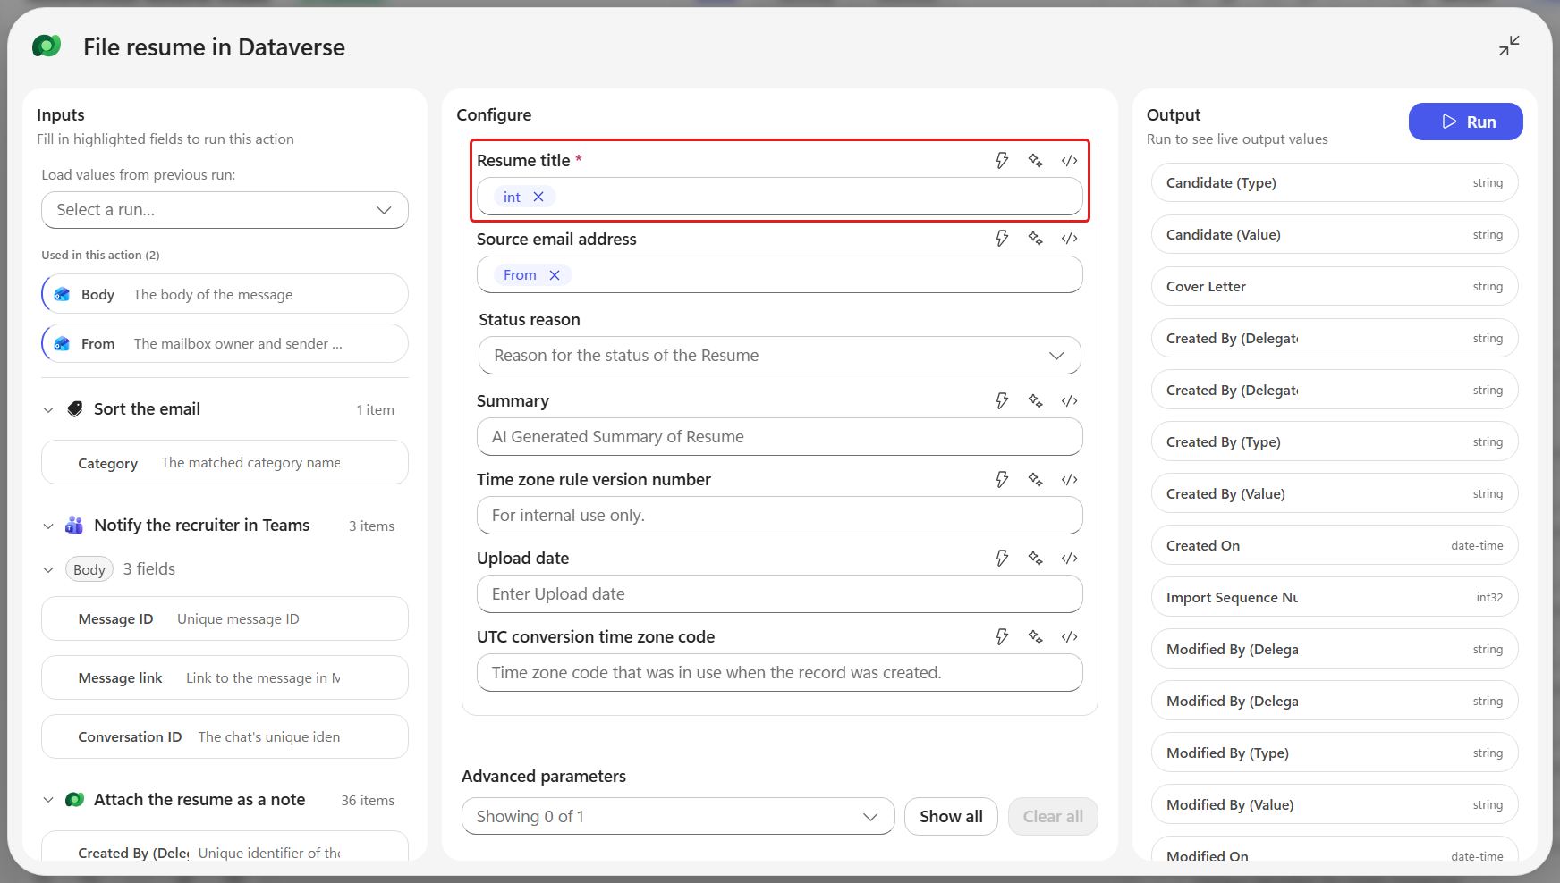The image size is (1560, 883).
Task: Run the action with the Run button
Action: click(x=1465, y=122)
